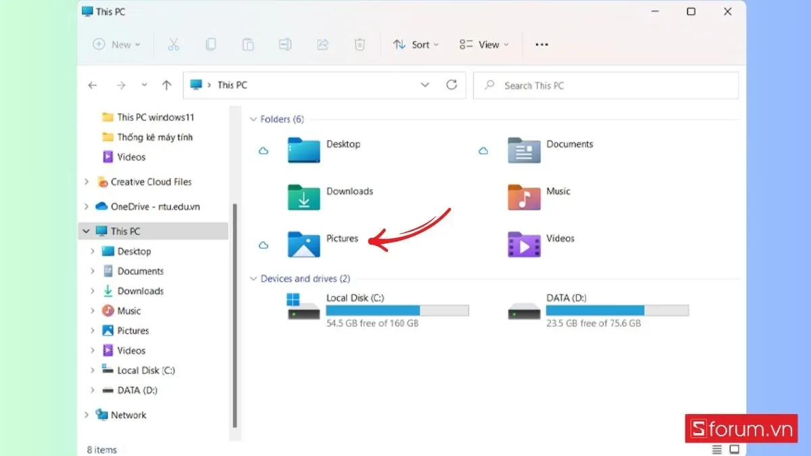The image size is (811, 456).
Task: Expand OneDrive - ntu.edu.vn tree node
Action: 86,207
